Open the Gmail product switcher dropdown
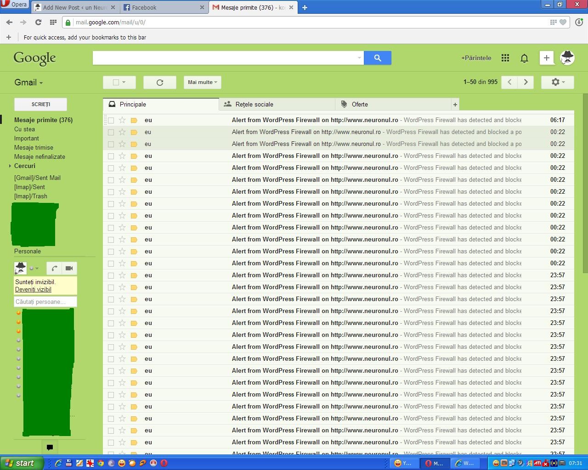Screen dimensions: 588x470 coord(28,83)
